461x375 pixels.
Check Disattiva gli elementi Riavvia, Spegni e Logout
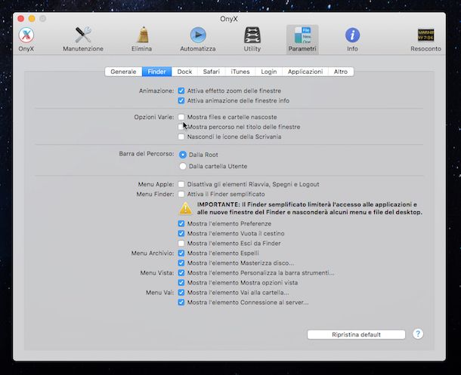pos(181,184)
